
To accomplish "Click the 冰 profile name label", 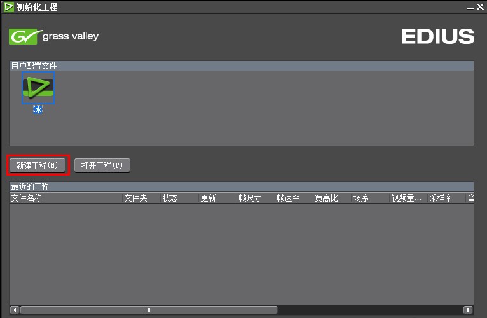I will point(38,109).
